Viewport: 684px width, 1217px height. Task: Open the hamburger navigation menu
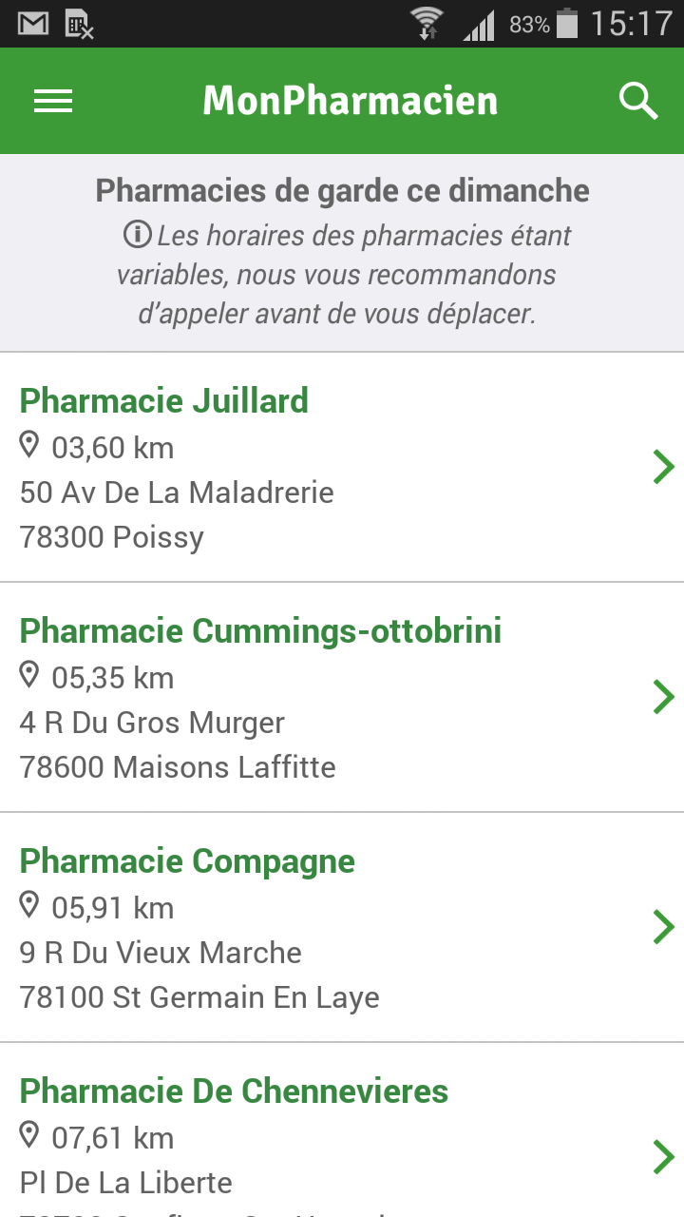[x=53, y=101]
